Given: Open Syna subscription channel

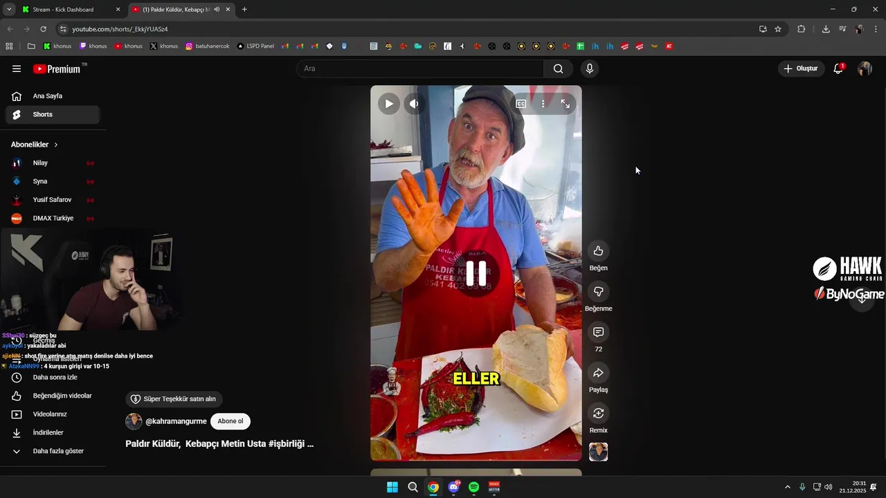Looking at the screenshot, I should coord(53,181).
